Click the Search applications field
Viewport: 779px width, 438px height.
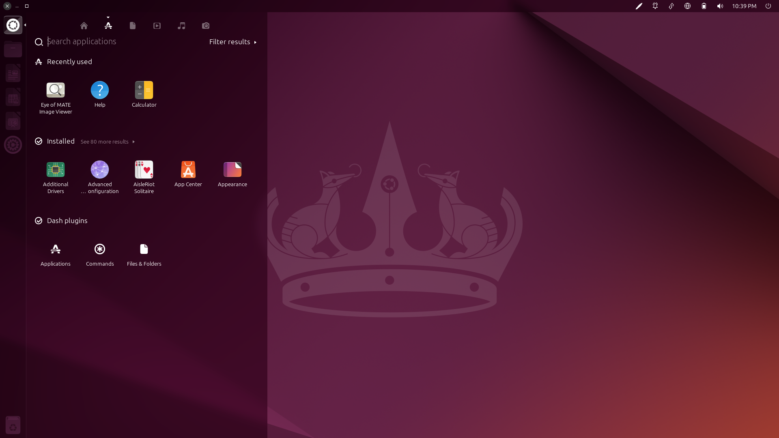point(122,41)
